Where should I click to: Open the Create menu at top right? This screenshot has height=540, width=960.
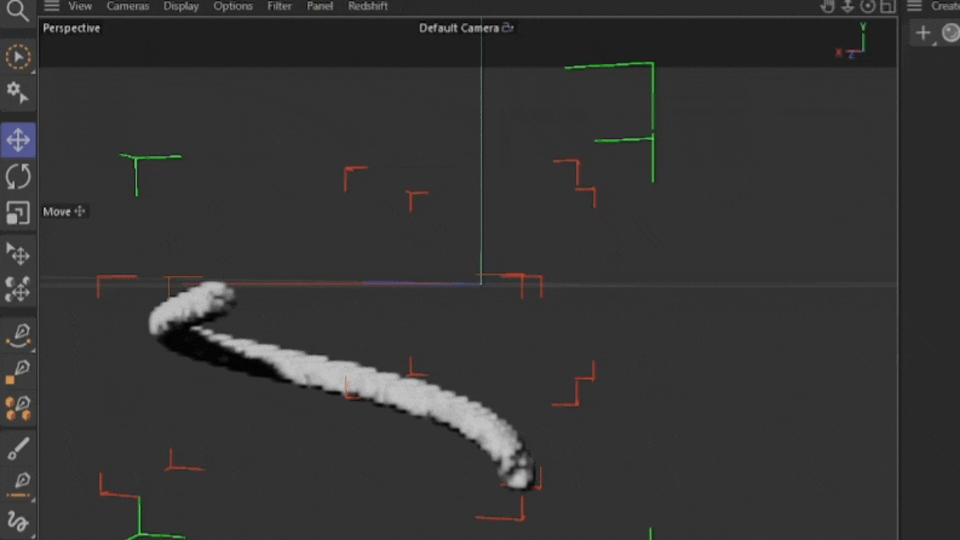click(946, 6)
